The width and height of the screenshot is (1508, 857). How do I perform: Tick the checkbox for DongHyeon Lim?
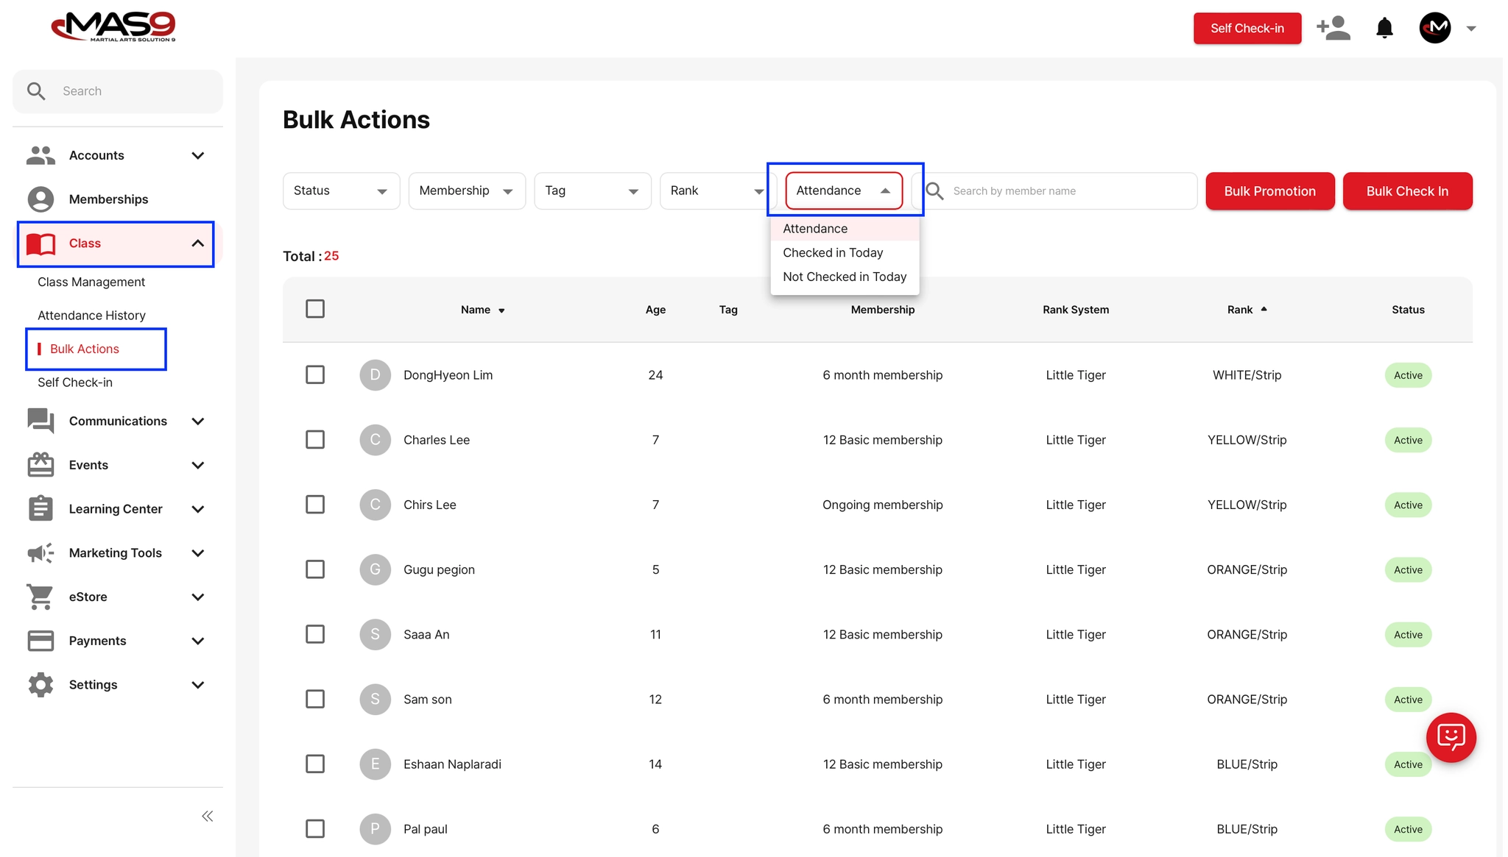tap(315, 374)
